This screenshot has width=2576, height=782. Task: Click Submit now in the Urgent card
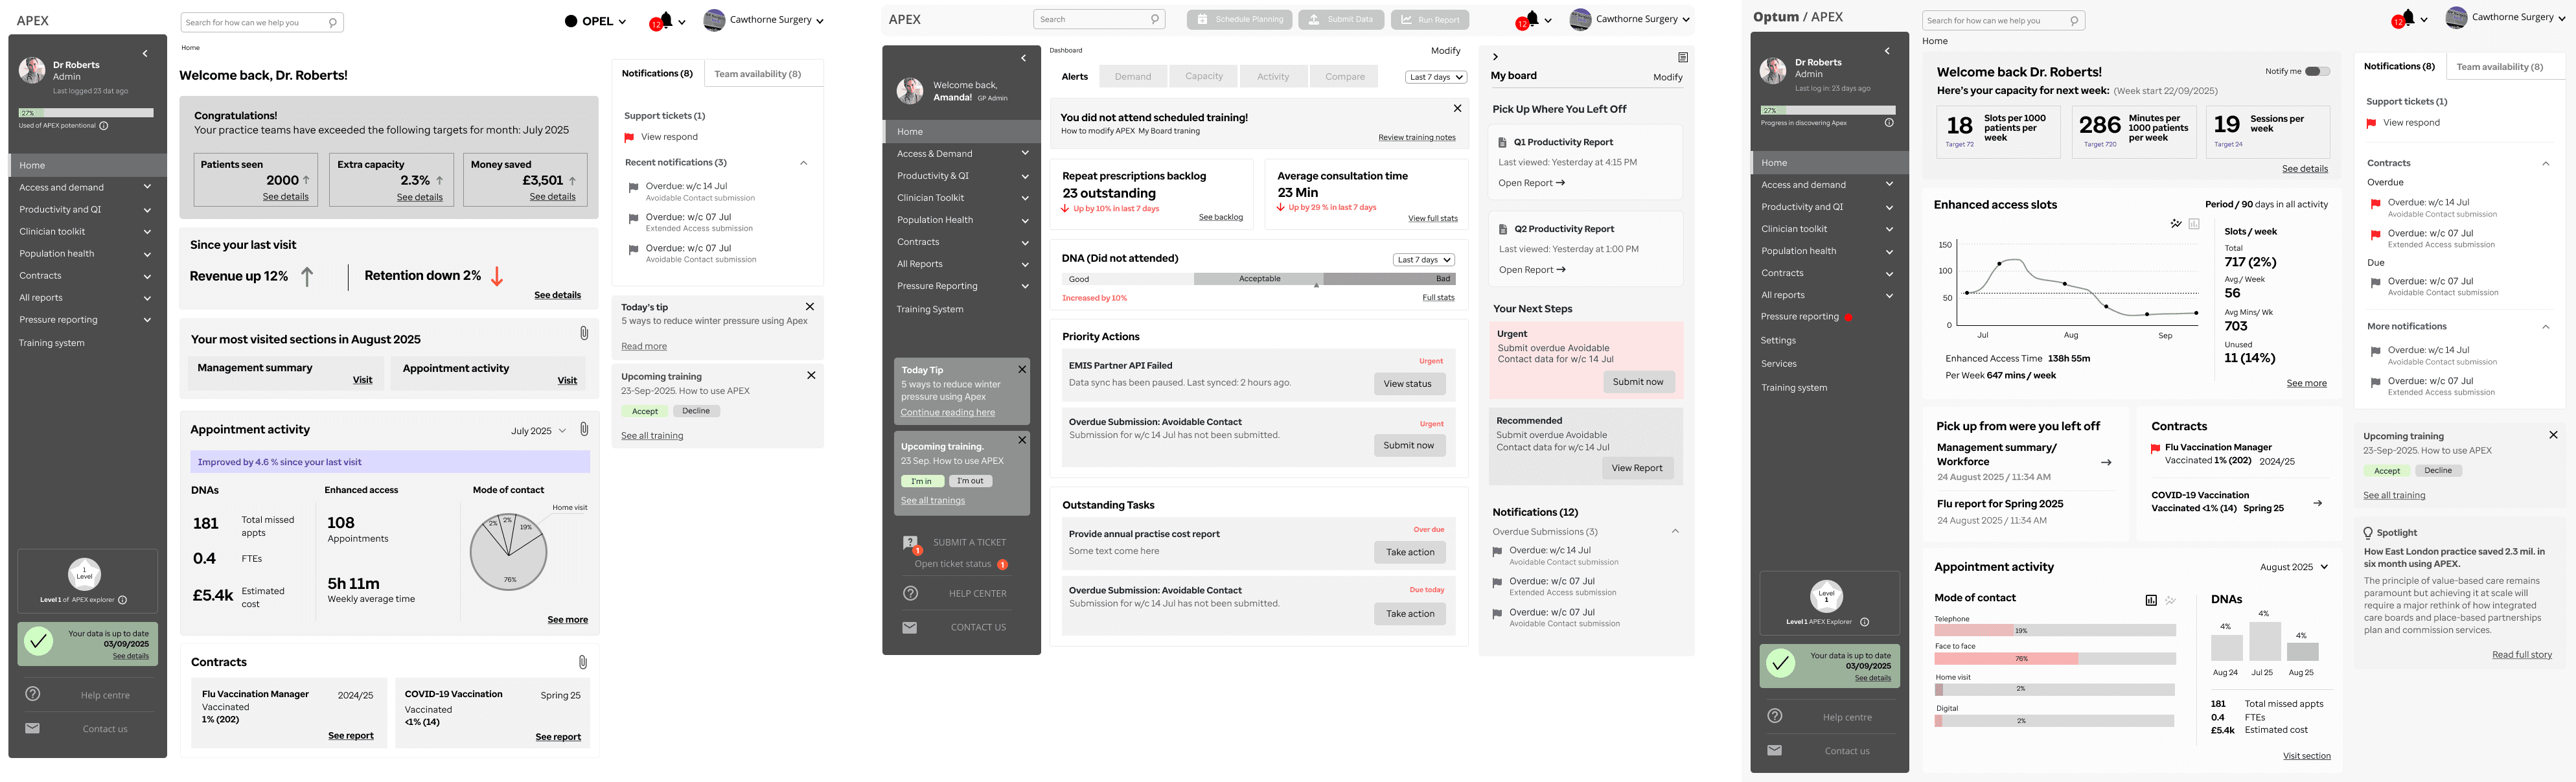1638,382
